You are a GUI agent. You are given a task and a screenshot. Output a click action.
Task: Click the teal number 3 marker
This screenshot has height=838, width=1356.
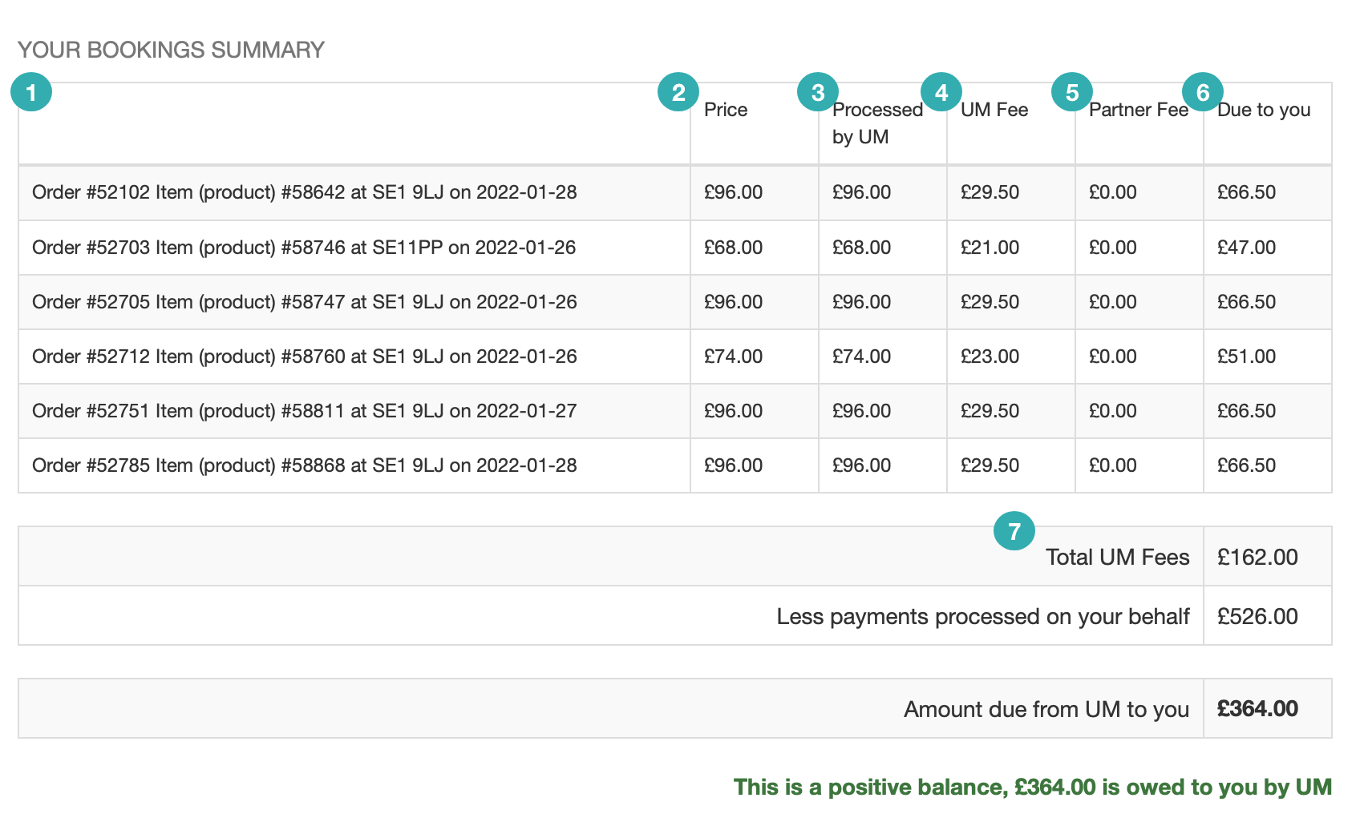click(817, 92)
